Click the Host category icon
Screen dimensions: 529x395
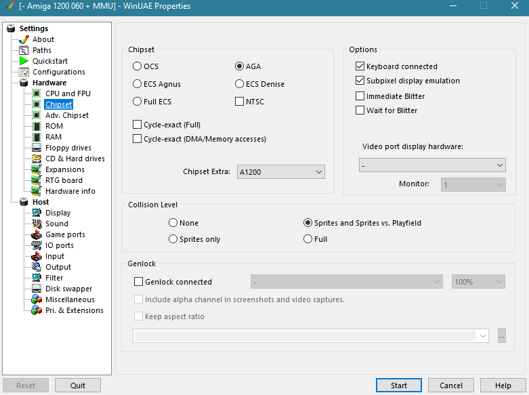pyautogui.click(x=24, y=202)
